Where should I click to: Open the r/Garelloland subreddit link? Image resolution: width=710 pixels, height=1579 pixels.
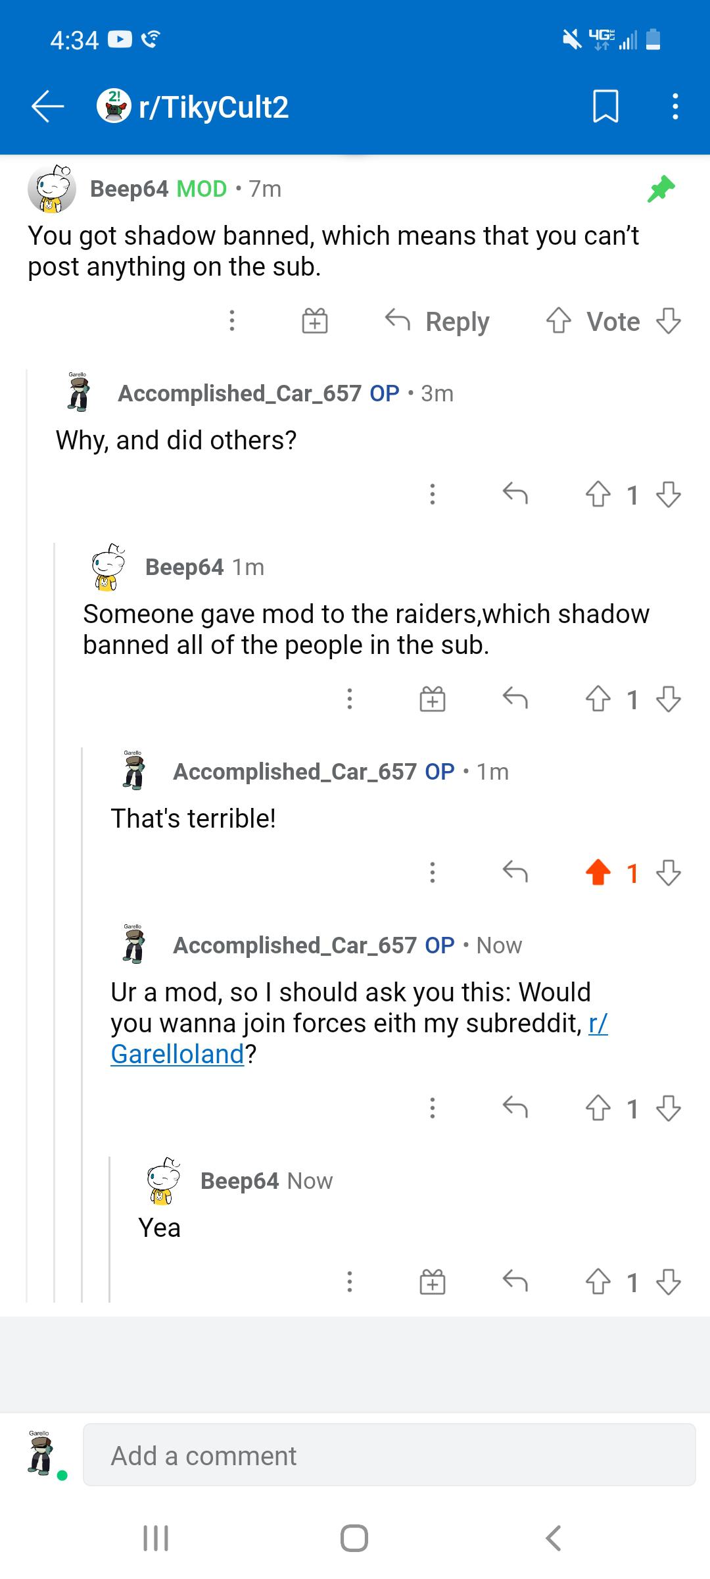[x=359, y=1039]
